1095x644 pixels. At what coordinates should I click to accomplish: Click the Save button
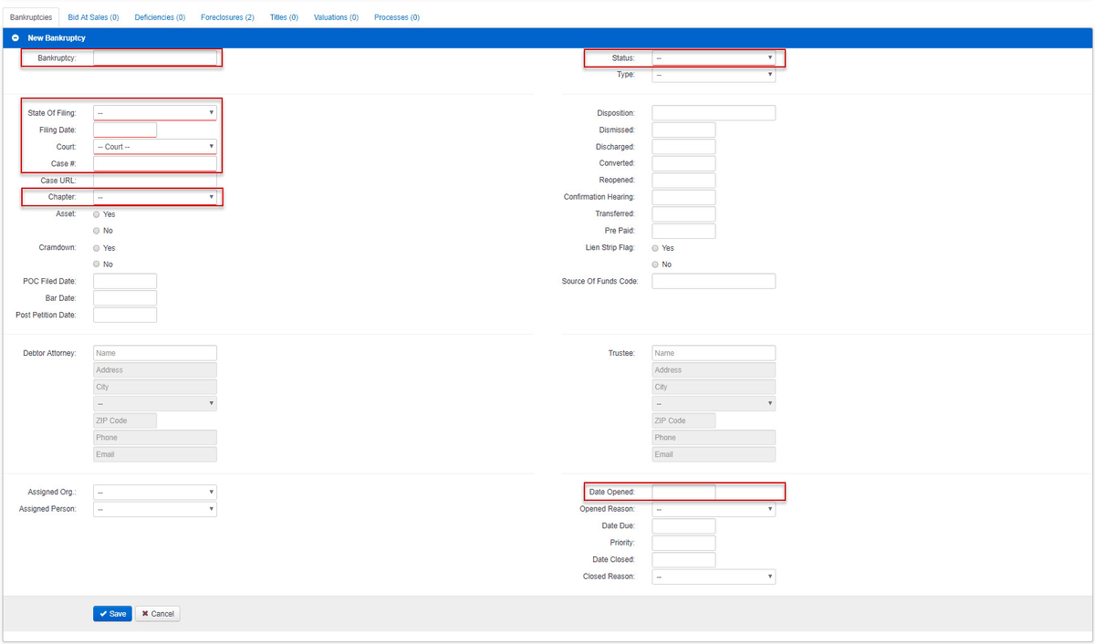click(112, 614)
